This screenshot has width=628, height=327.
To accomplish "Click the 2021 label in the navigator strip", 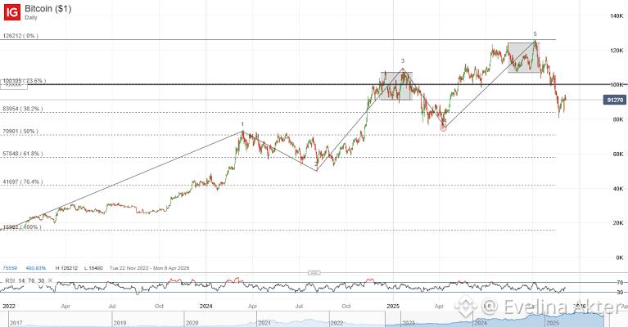I will pos(264,323).
